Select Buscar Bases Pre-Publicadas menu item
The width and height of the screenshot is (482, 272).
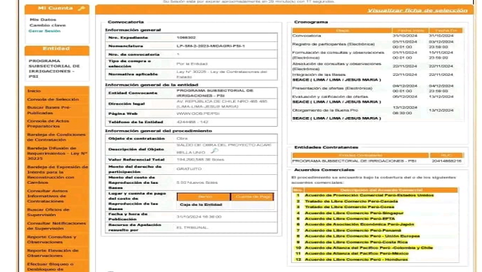pos(49,110)
